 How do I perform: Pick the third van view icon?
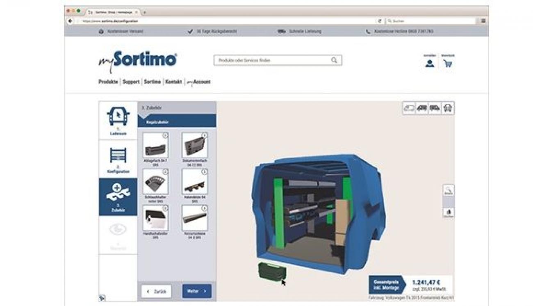click(x=435, y=108)
